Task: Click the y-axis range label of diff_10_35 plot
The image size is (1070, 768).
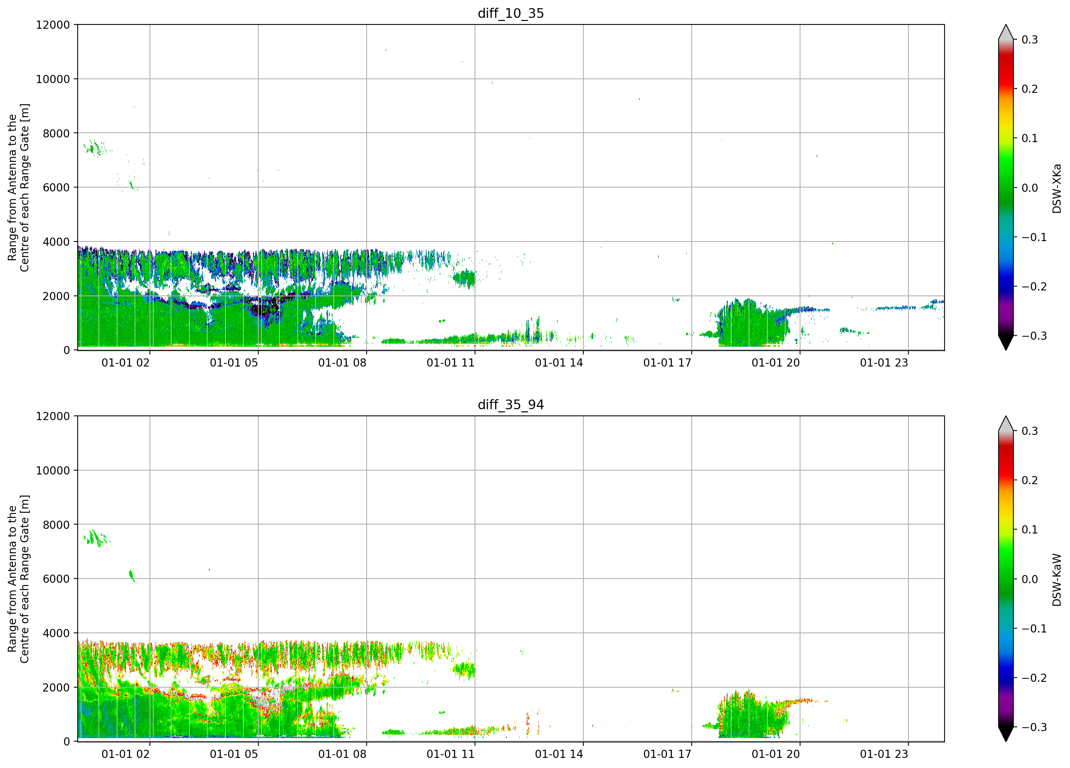Action: [18, 187]
